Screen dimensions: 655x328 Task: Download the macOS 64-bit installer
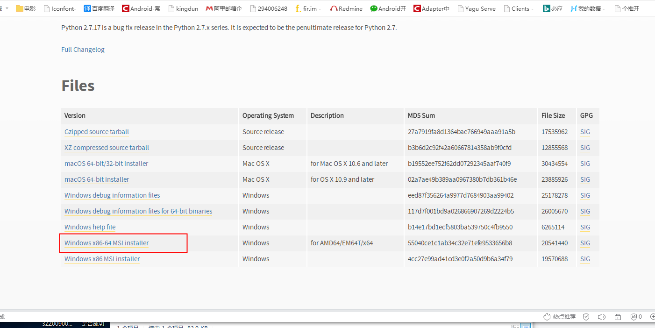(x=97, y=179)
